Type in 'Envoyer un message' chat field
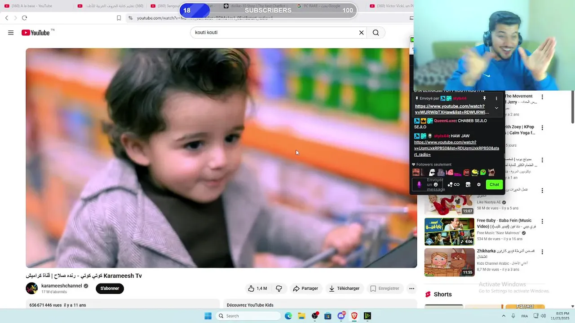575x323 pixels. pos(428,185)
